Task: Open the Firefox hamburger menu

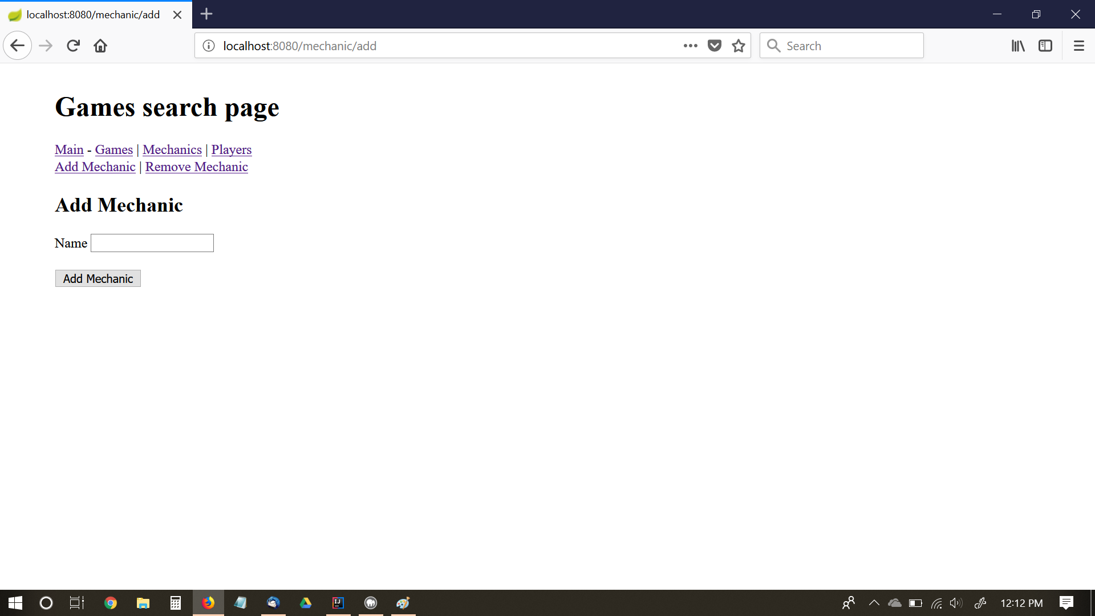Action: [x=1078, y=46]
